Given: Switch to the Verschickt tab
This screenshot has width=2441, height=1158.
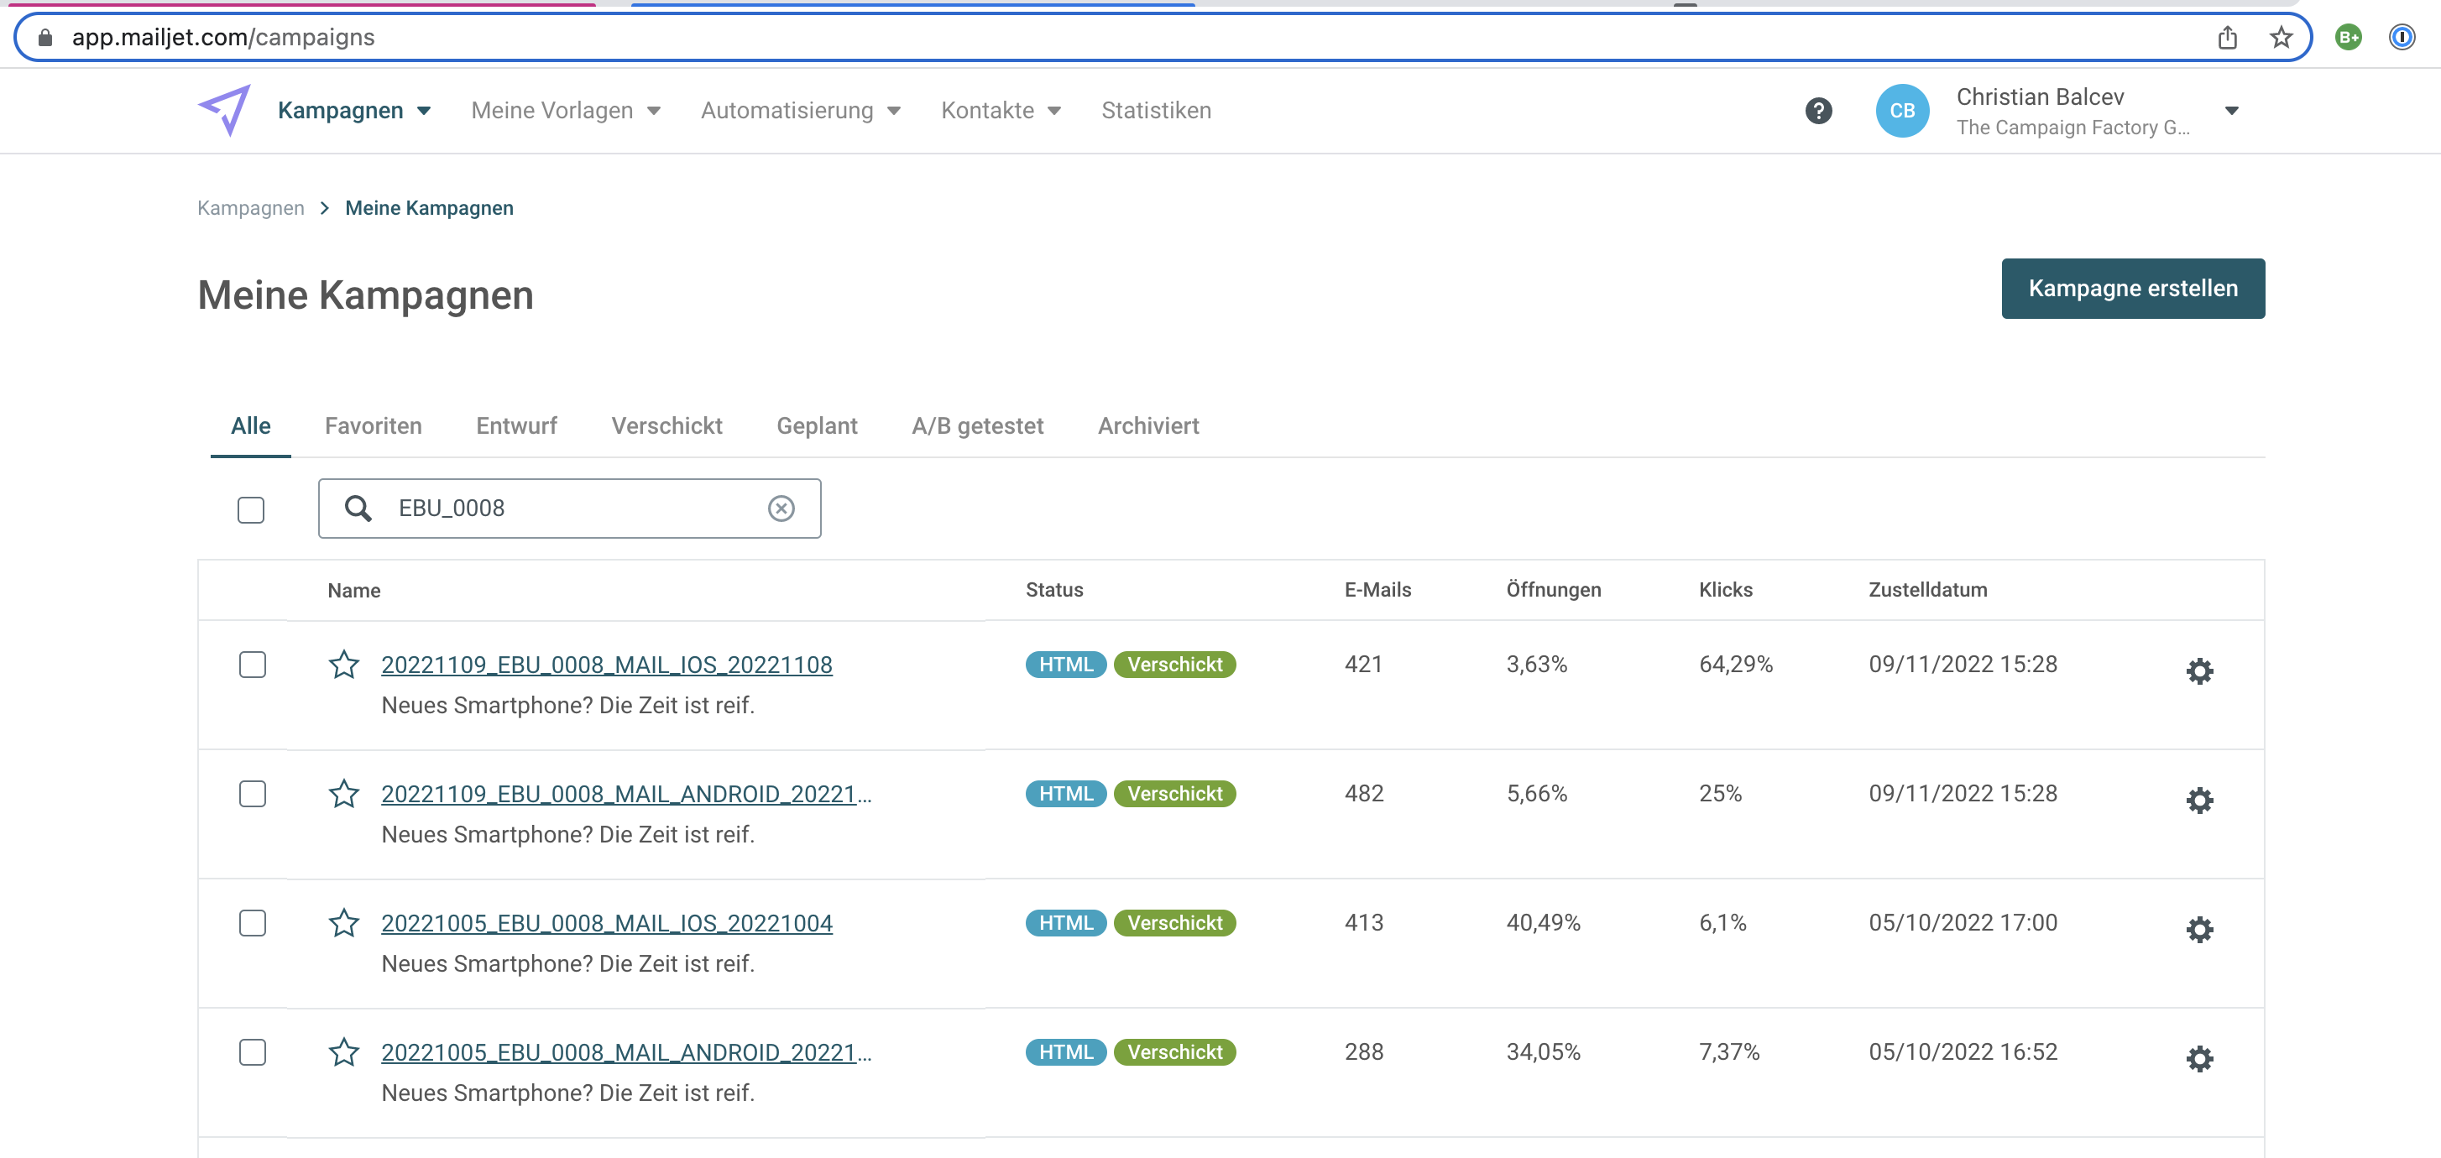Looking at the screenshot, I should coord(666,425).
